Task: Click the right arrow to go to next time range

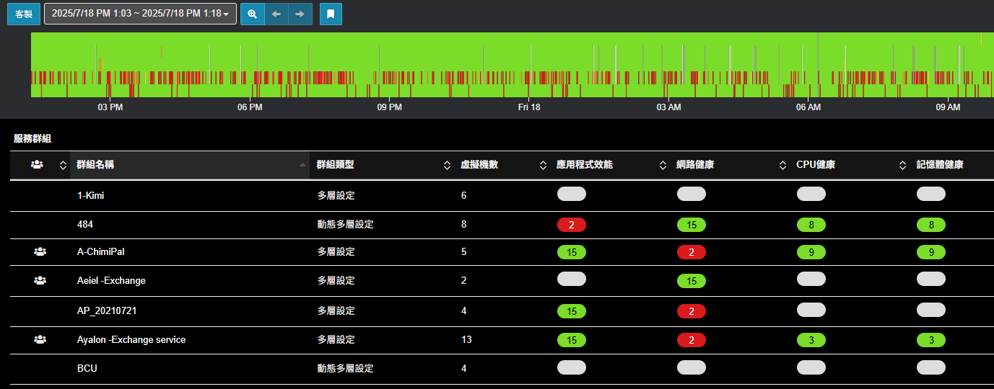Action: (x=300, y=14)
